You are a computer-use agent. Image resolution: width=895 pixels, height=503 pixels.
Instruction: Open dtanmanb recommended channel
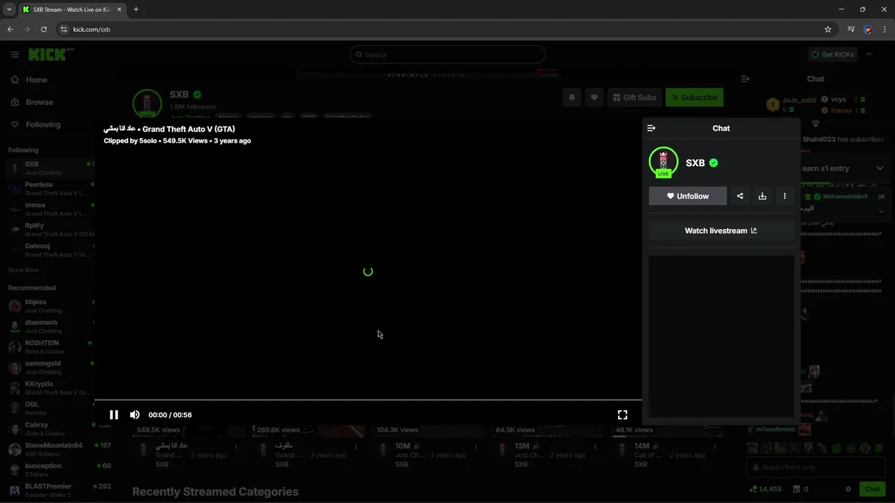coord(48,326)
